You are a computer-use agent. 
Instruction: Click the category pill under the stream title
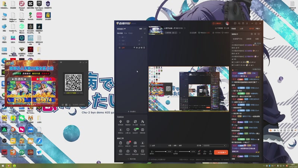pyautogui.click(x=171, y=33)
